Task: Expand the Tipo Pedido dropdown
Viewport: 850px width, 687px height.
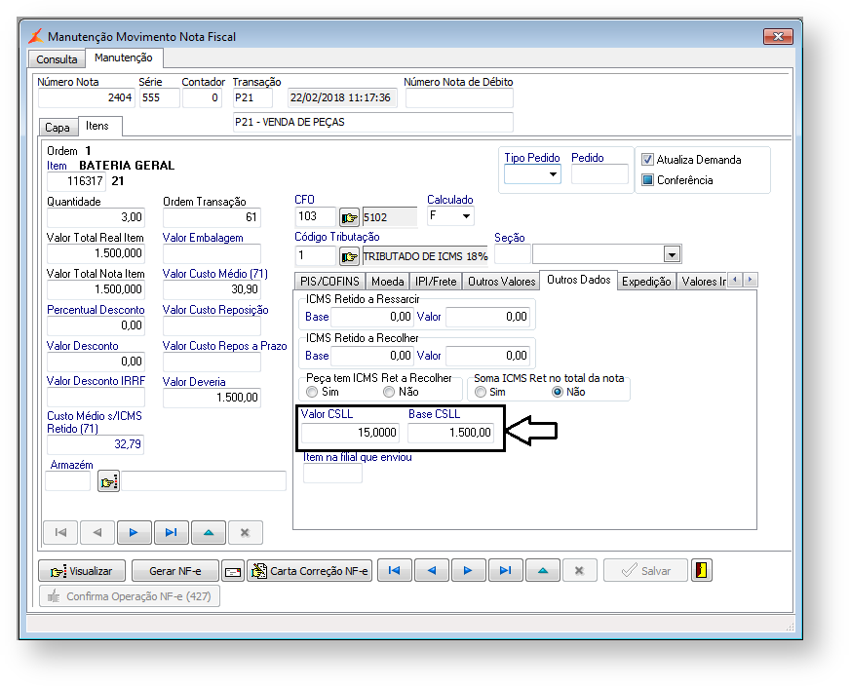Action: [x=553, y=174]
